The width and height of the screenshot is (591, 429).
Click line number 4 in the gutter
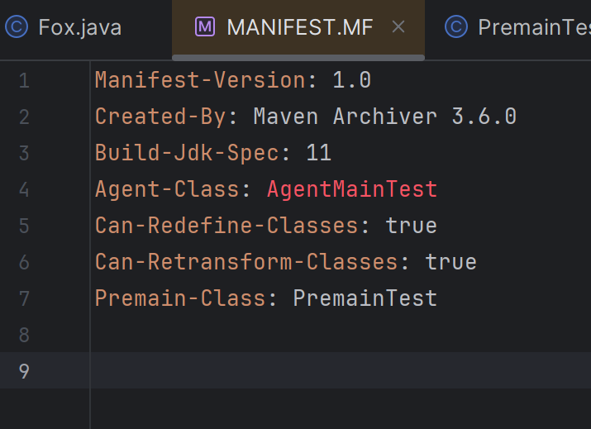[x=23, y=189]
